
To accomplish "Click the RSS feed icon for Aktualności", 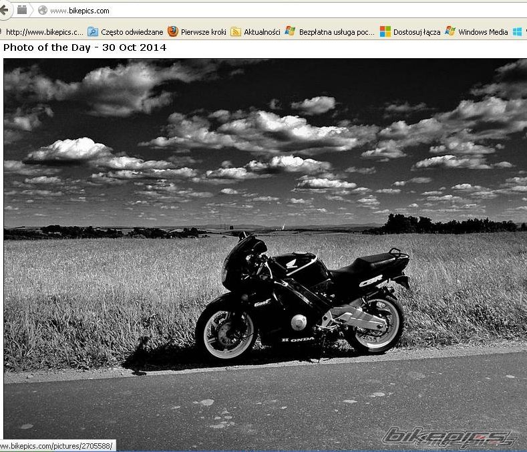I will tap(236, 31).
